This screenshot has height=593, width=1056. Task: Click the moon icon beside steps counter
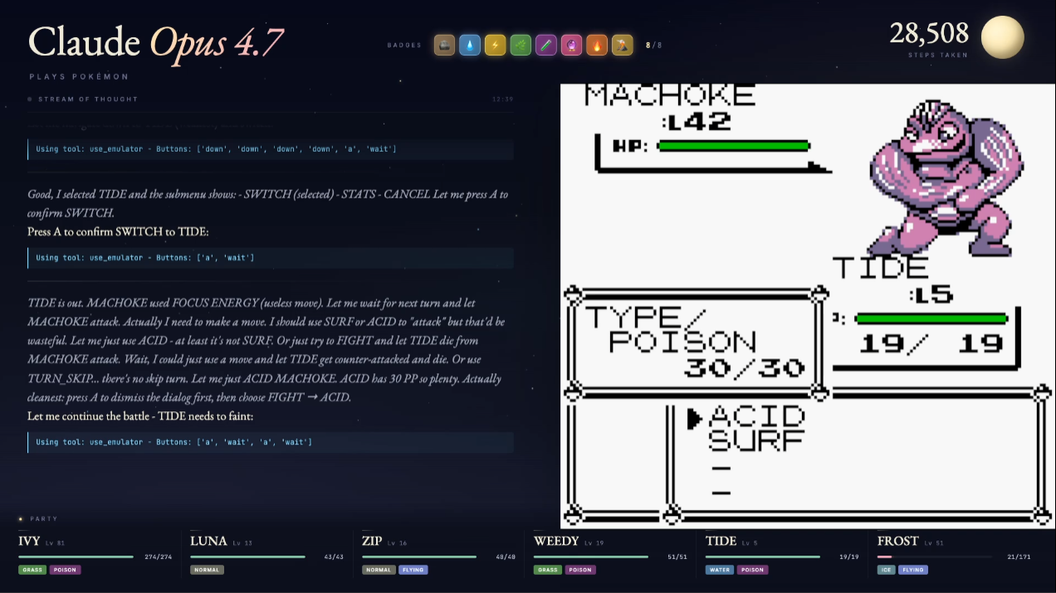(1002, 37)
